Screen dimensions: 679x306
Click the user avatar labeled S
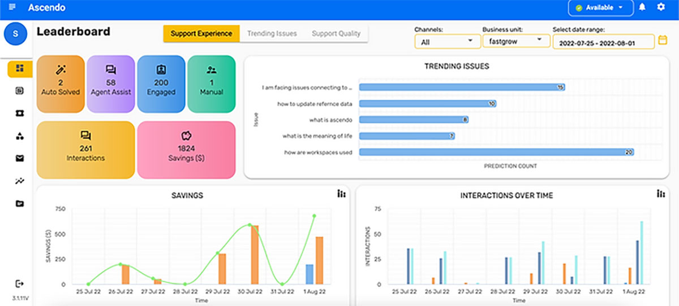click(15, 34)
